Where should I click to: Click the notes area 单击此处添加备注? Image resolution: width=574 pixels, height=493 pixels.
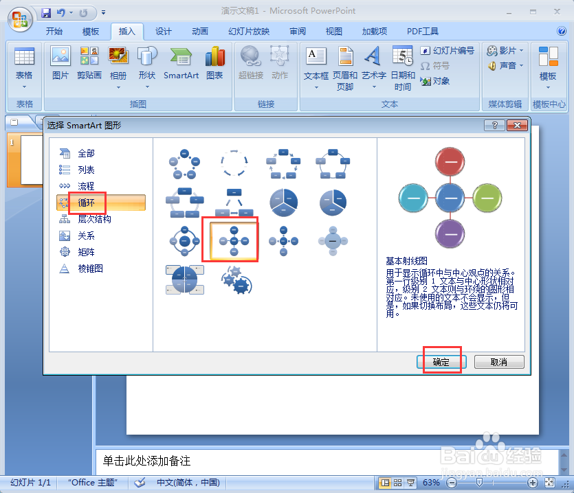pyautogui.click(x=147, y=461)
